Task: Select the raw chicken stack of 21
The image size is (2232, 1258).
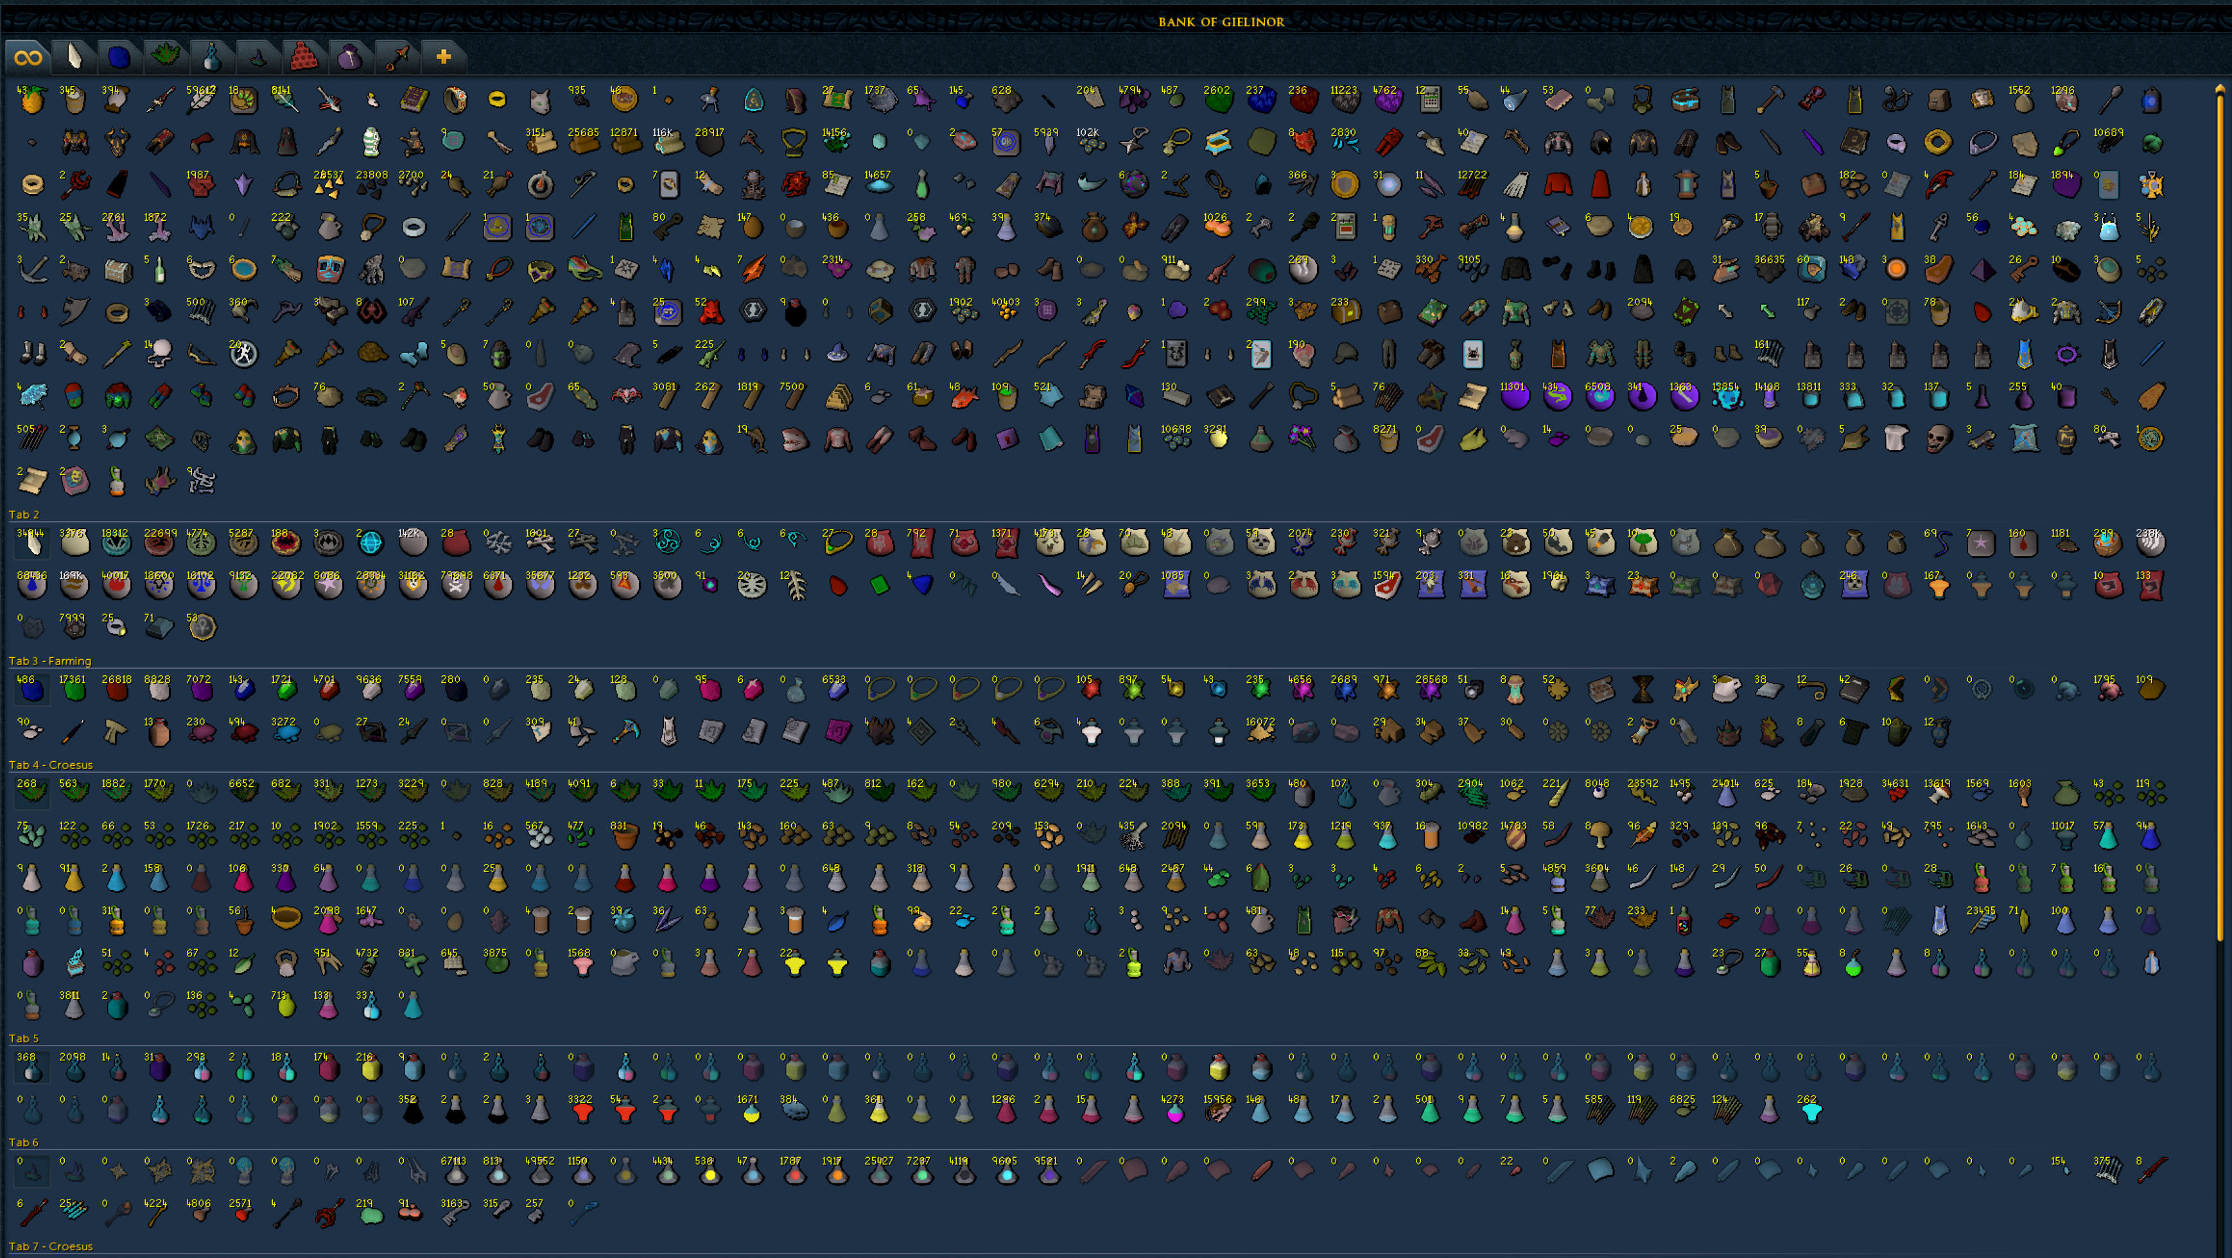Action: (498, 184)
